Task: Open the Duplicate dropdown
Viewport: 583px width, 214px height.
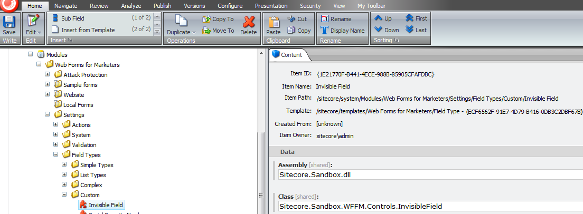Action: [x=181, y=32]
